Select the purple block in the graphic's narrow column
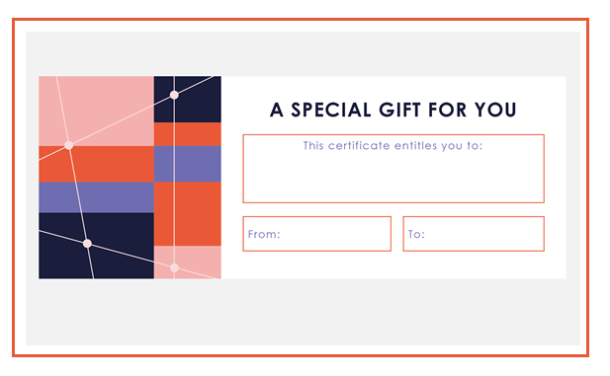Screen dimensions: 610x376 [x=188, y=164]
